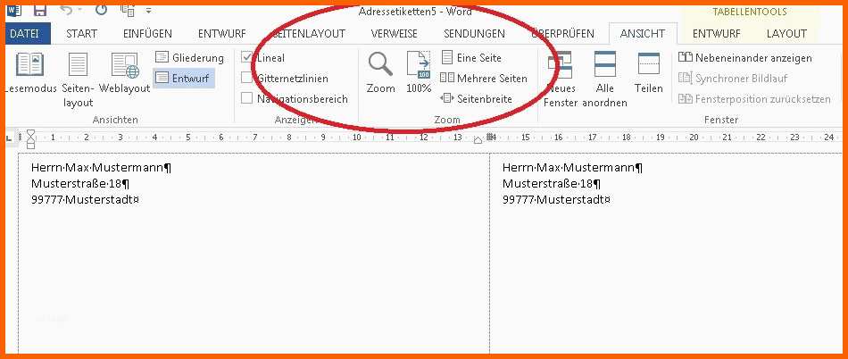
Task: Select the ANSICHT tab
Action: pyautogui.click(x=643, y=34)
